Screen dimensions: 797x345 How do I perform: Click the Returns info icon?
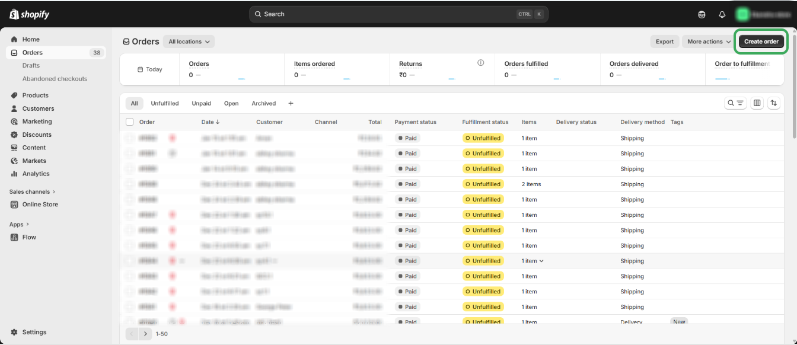click(x=481, y=63)
